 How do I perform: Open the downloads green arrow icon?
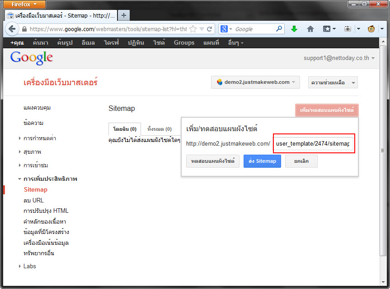point(294,29)
